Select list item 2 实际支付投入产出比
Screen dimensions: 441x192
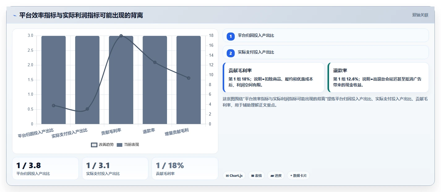point(326,52)
